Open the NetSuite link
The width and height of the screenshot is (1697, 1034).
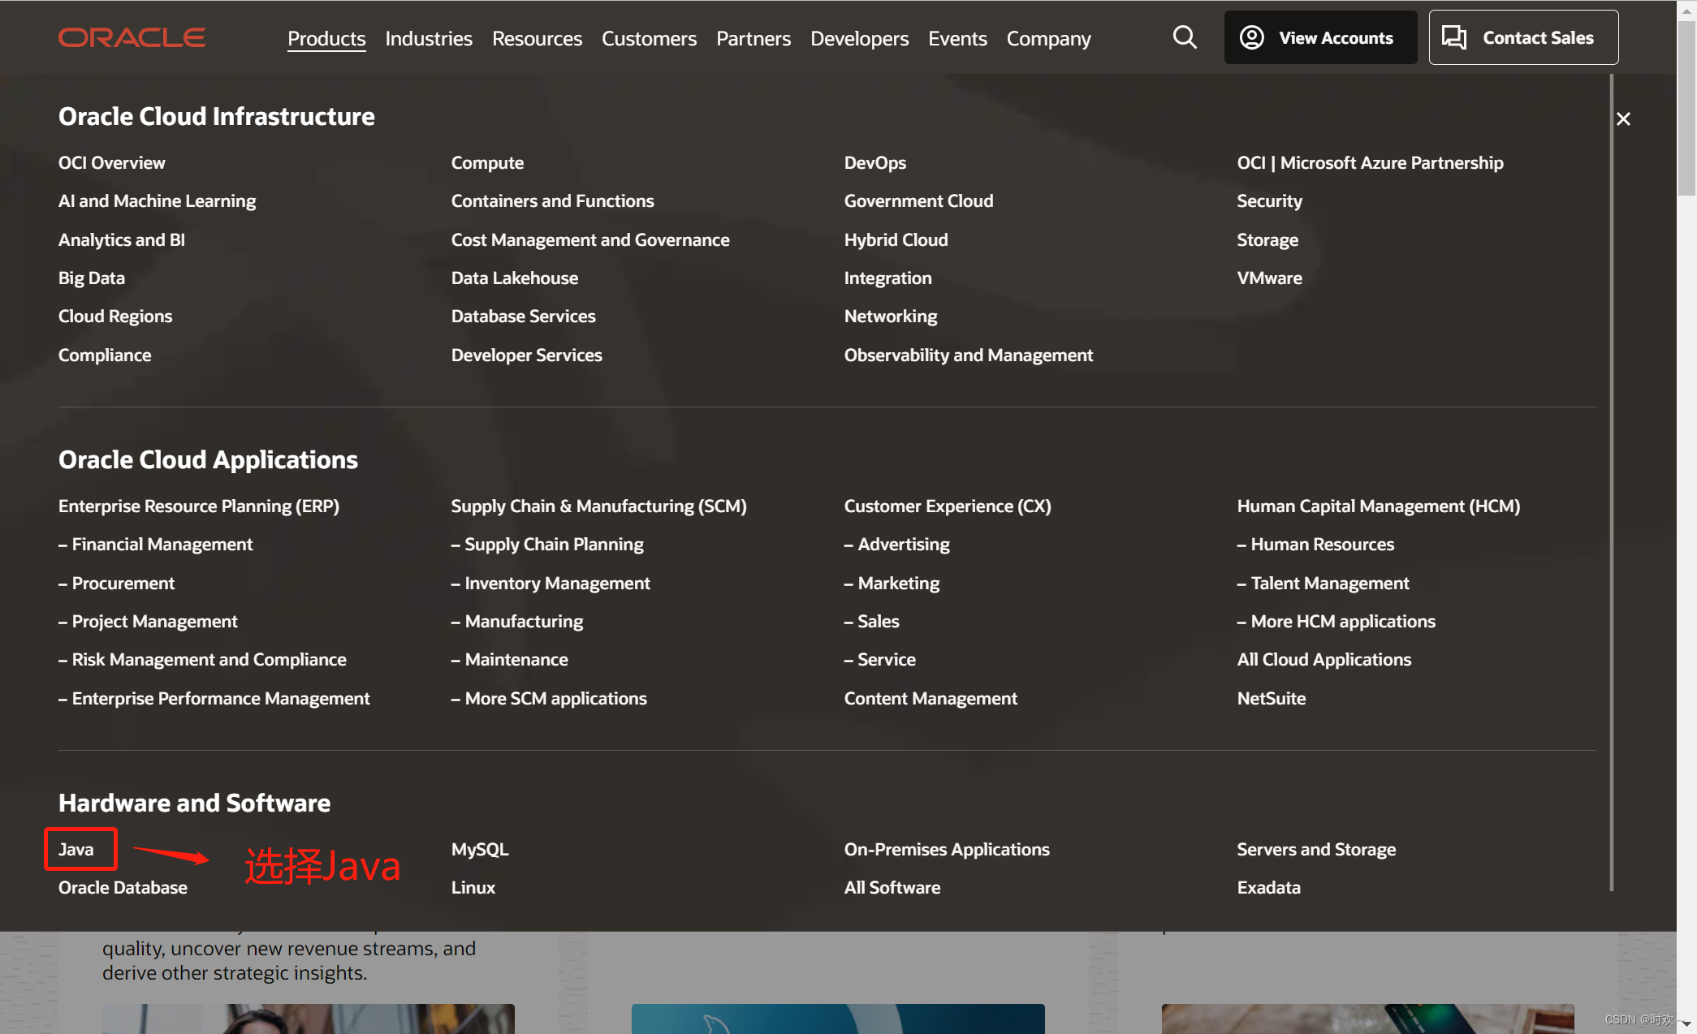tap(1271, 698)
